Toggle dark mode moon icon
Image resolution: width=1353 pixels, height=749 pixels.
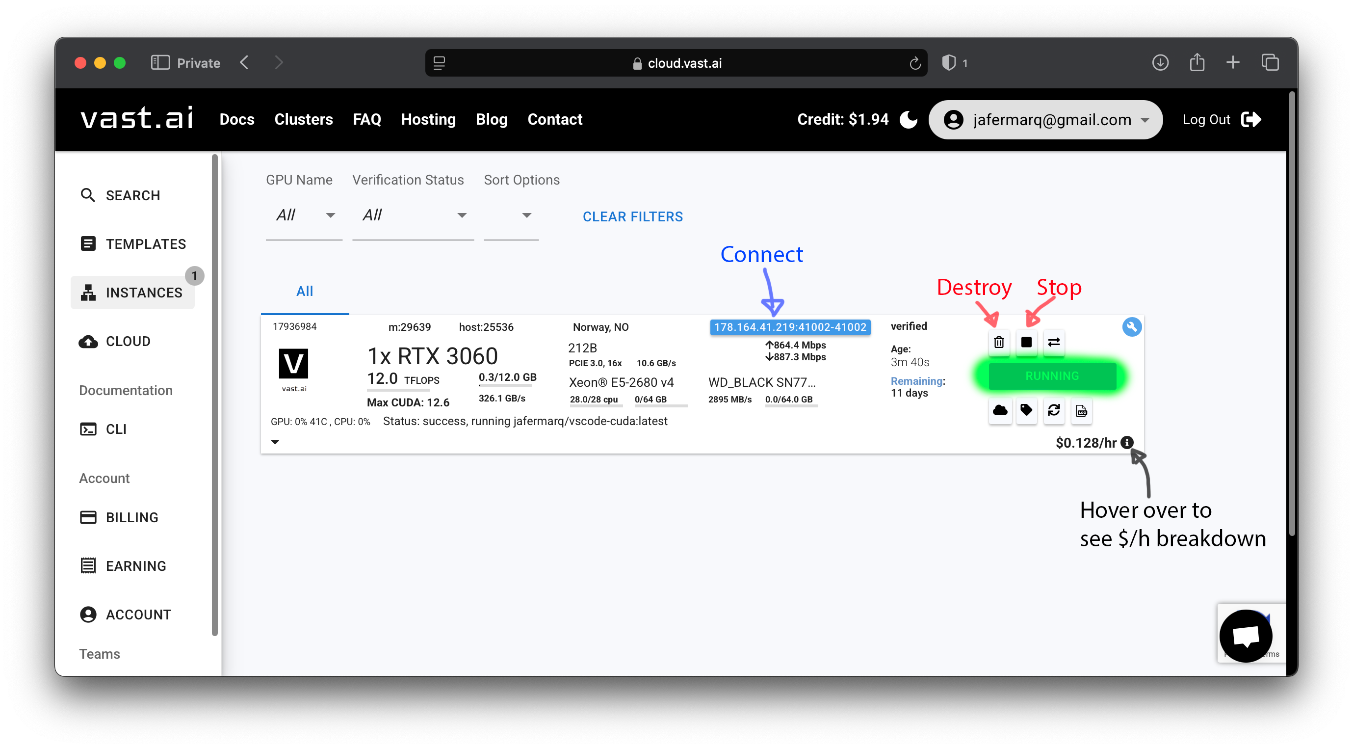pos(908,119)
